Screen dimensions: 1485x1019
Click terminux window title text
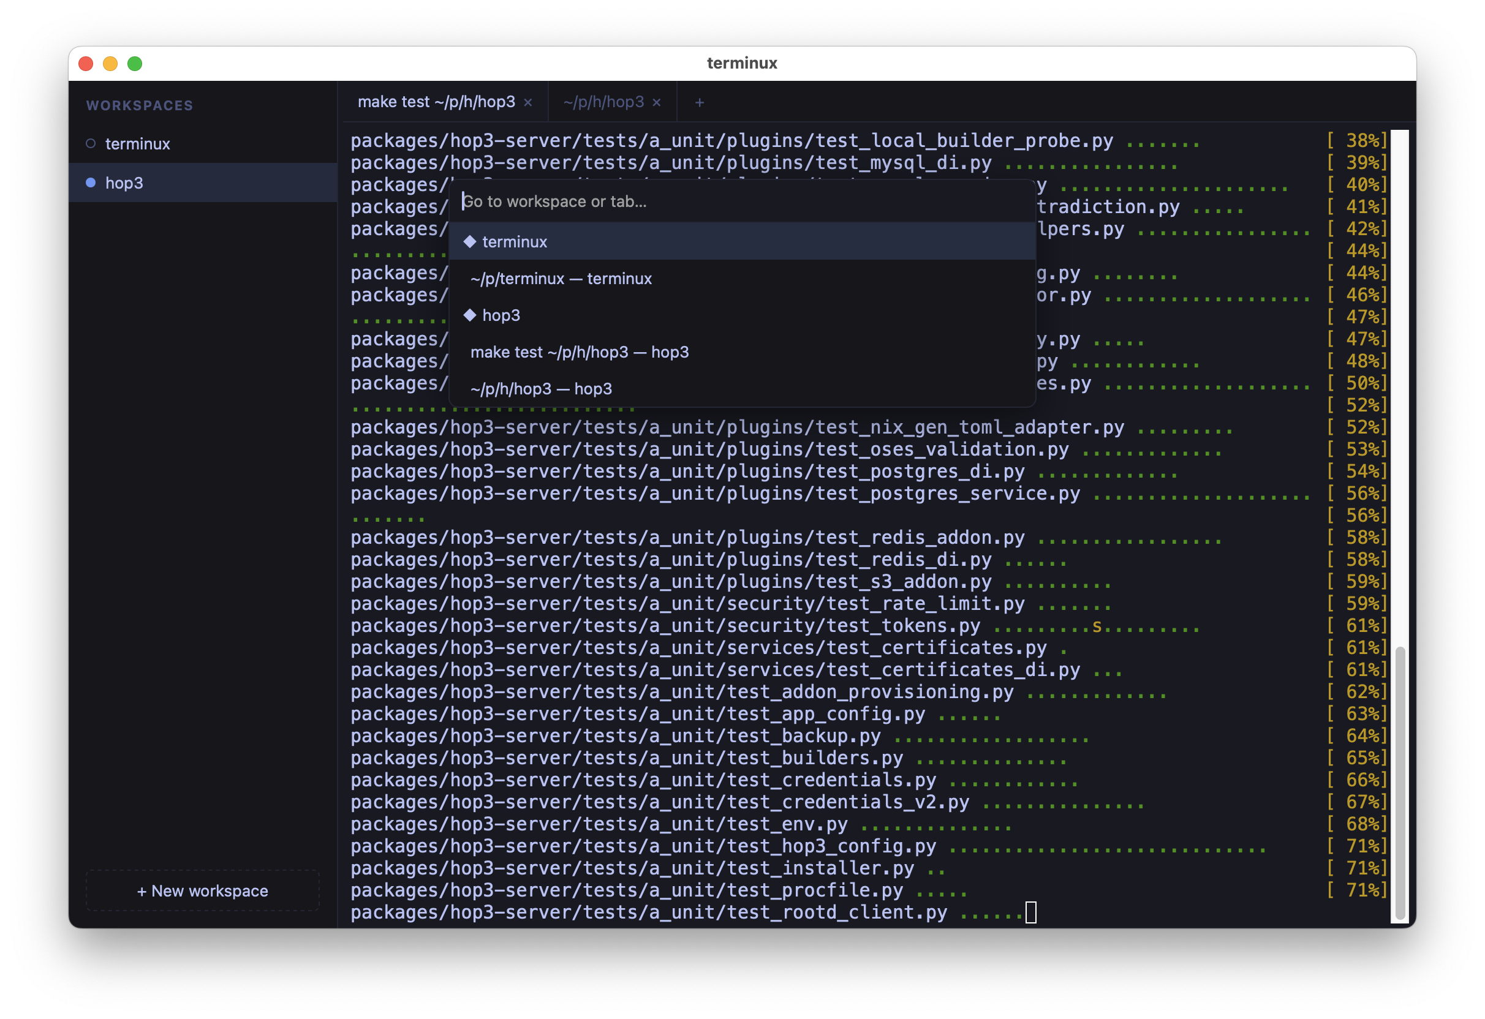click(x=742, y=63)
